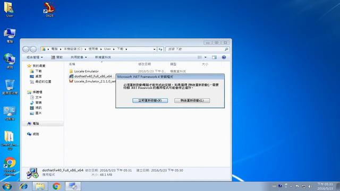Select Recent Places in the navigation pane

click(40, 82)
